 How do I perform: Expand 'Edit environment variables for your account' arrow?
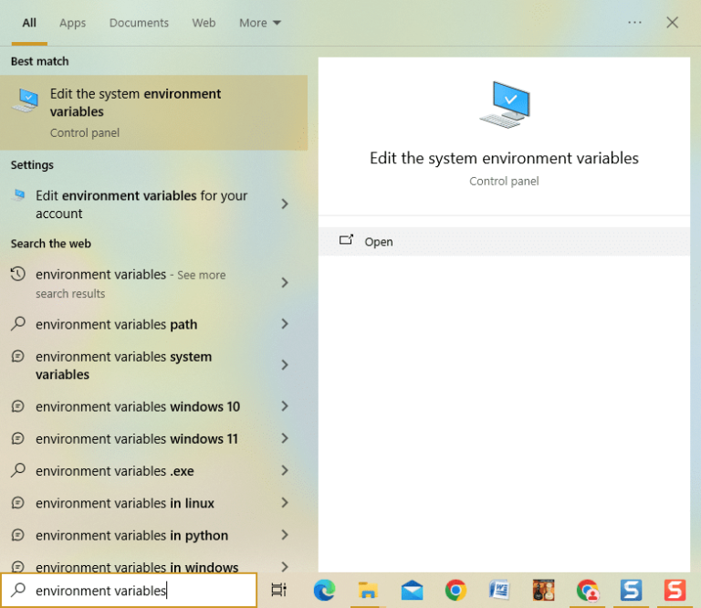(285, 204)
